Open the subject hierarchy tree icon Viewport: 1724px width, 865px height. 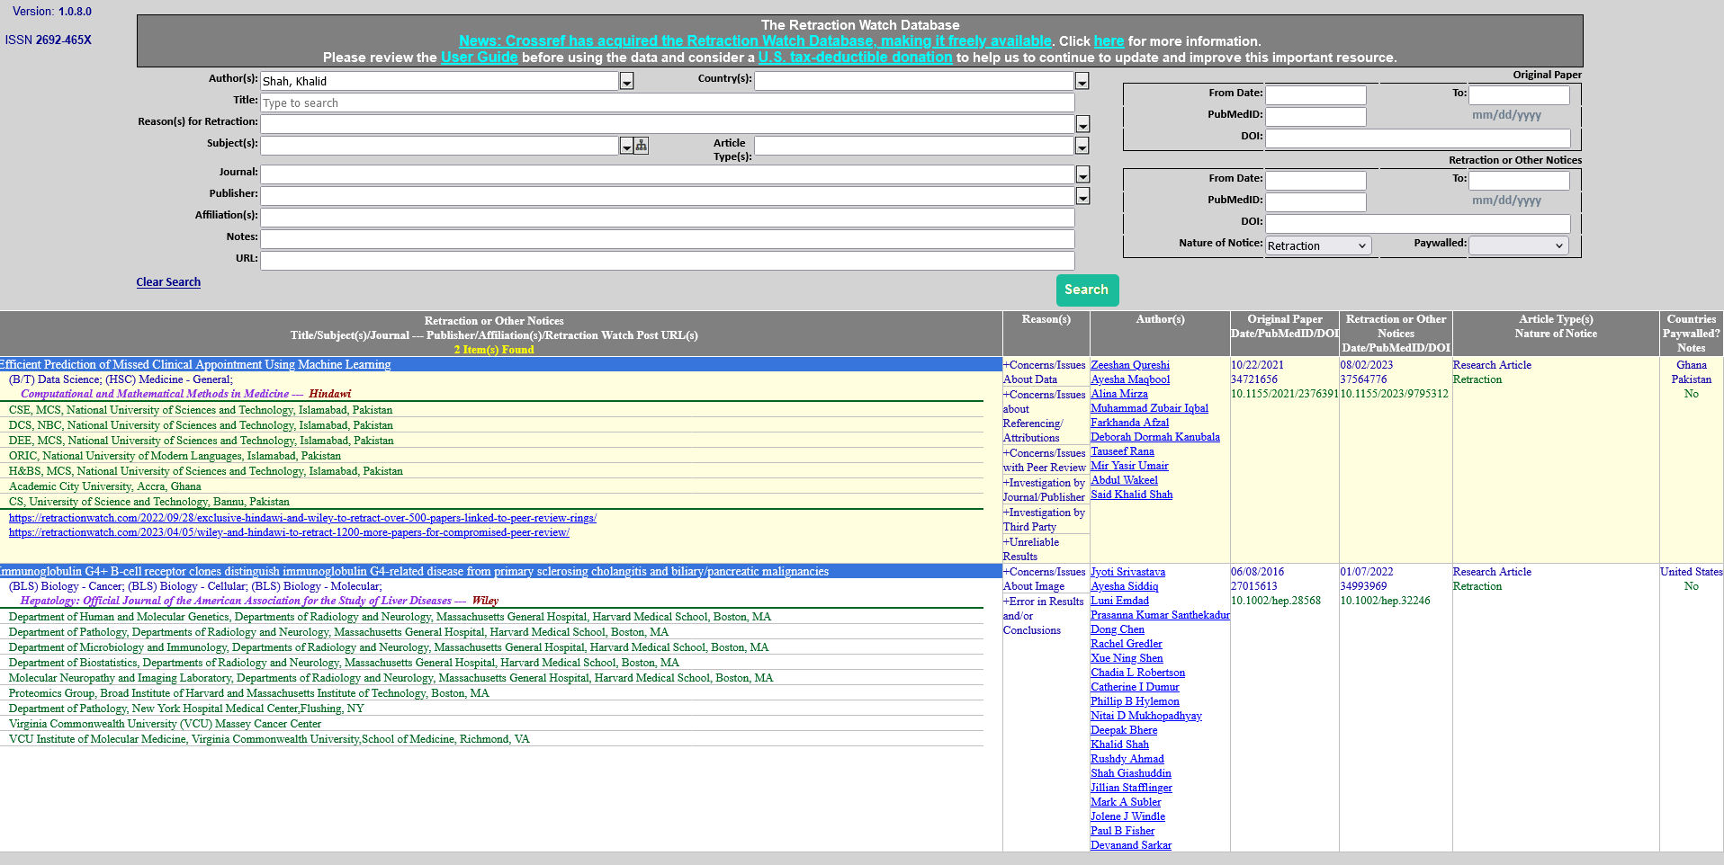point(641,146)
